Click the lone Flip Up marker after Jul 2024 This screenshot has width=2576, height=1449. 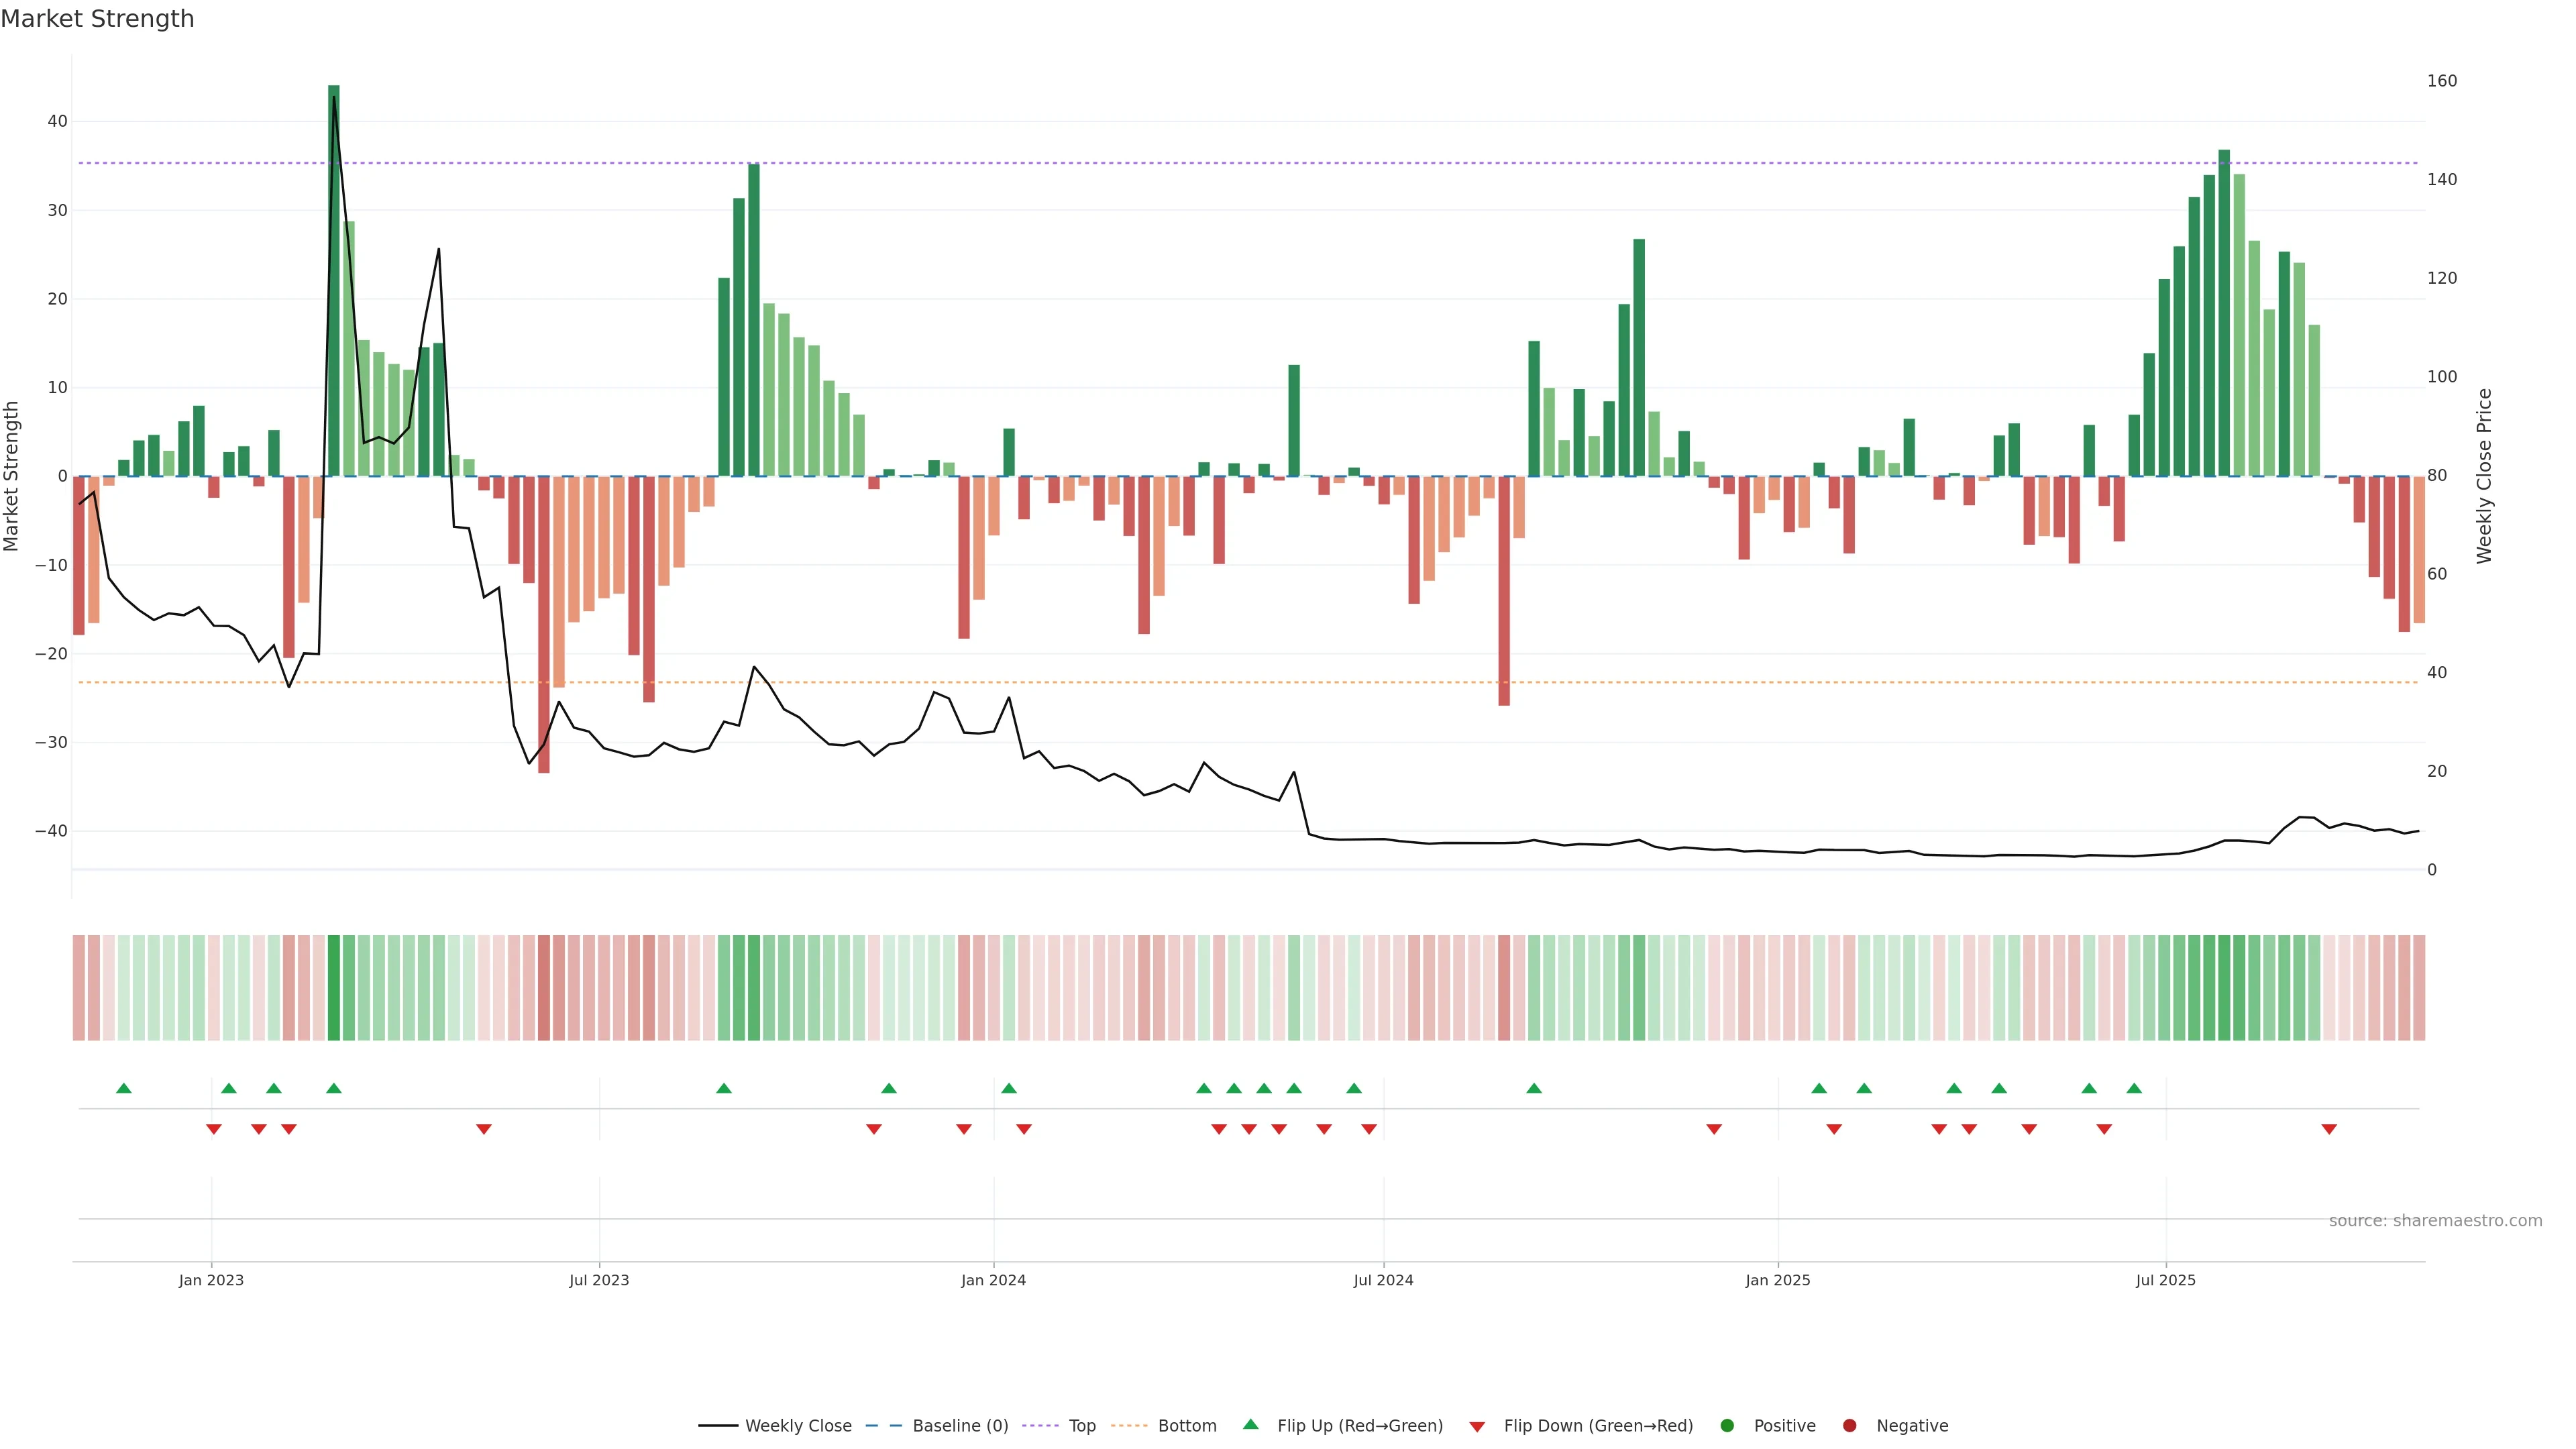[x=1534, y=1088]
